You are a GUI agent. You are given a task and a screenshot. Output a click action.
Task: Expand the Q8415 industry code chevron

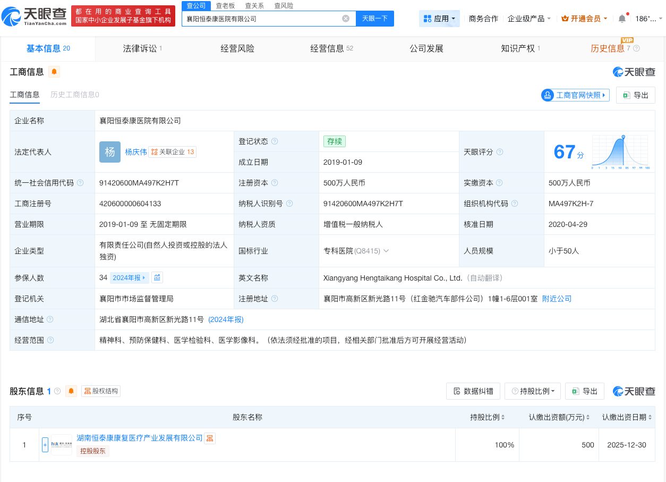click(387, 251)
